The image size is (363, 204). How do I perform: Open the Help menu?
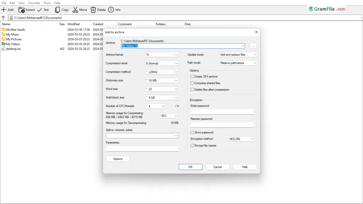click(57, 3)
